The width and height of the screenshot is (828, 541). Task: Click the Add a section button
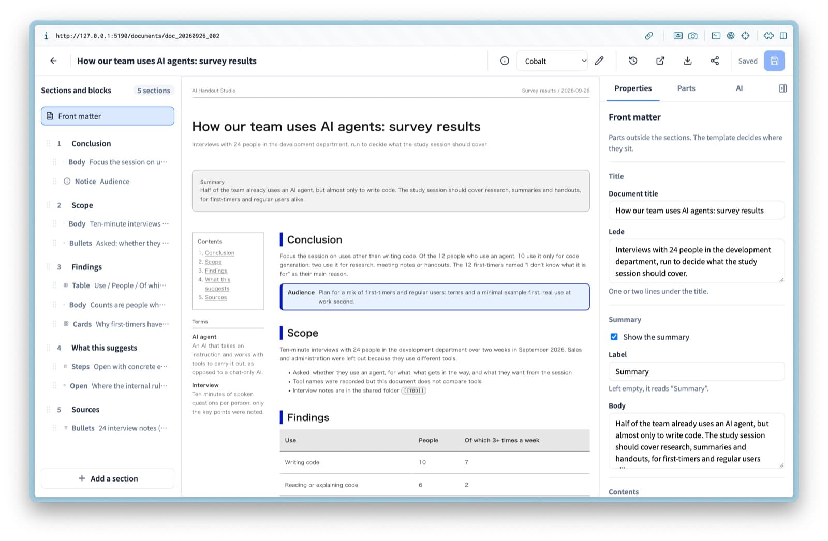point(108,478)
